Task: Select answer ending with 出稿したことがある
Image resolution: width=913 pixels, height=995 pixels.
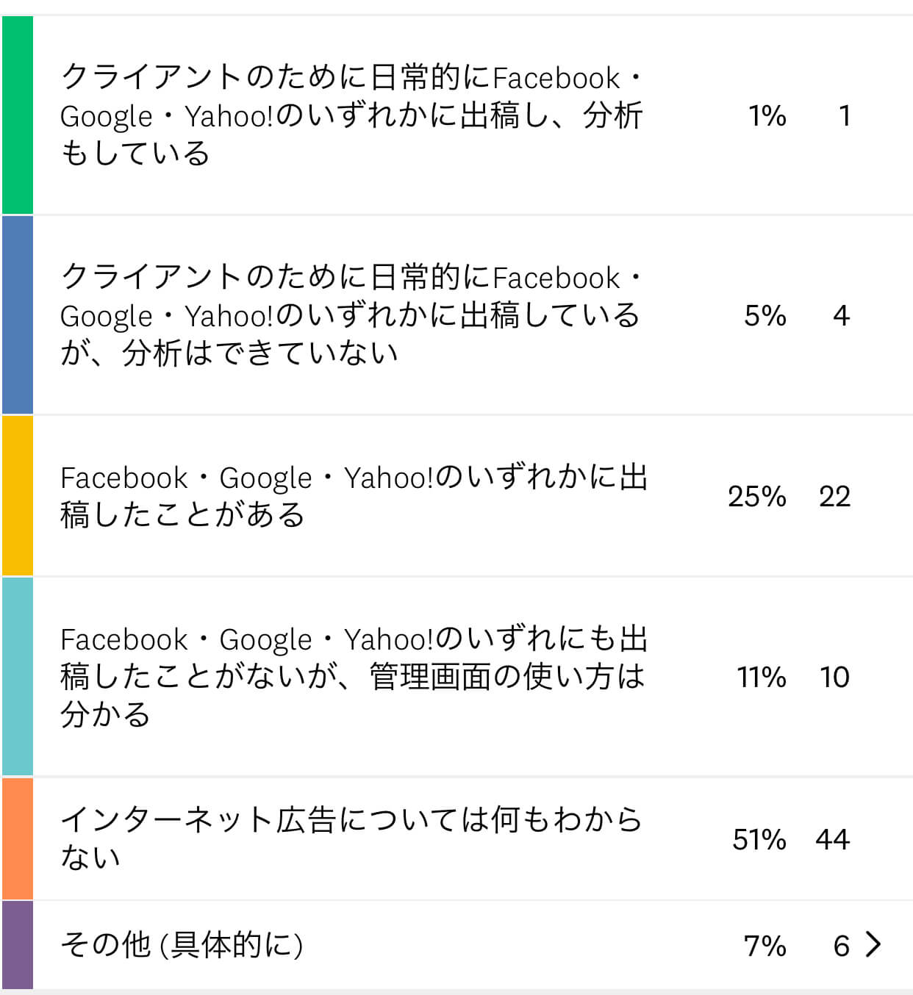Action: [354, 496]
